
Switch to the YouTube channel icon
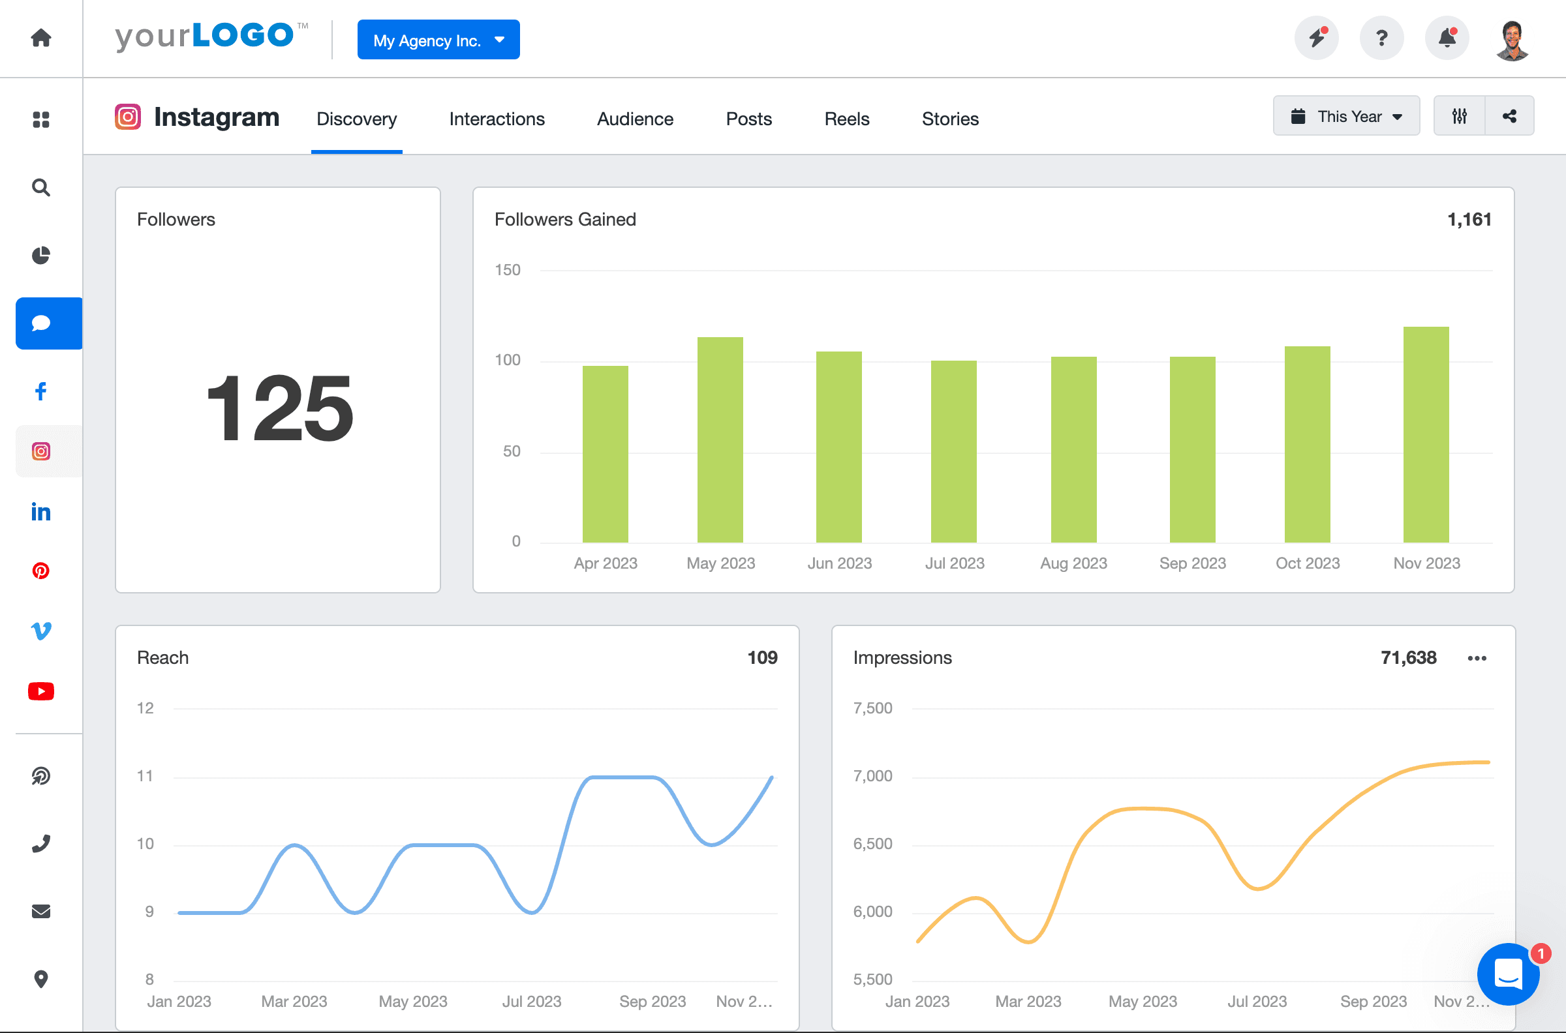pos(41,691)
